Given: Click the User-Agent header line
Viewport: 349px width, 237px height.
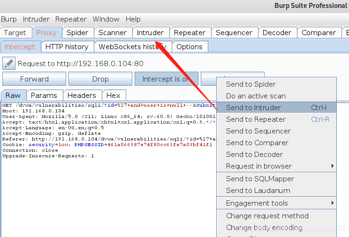Looking at the screenshot, I should (x=109, y=117).
